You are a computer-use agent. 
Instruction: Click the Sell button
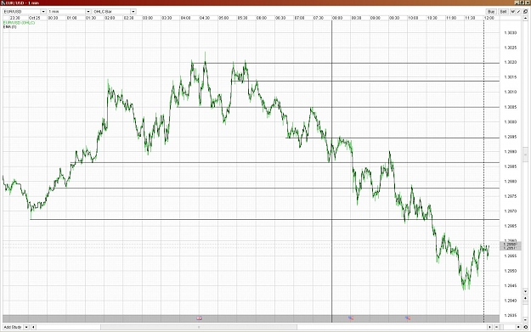coord(504,12)
